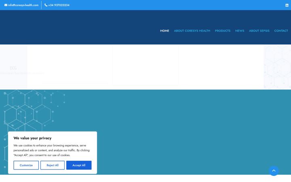Click the Accept All cookies button
Screen dimensions: 291x182
[x=79, y=165]
